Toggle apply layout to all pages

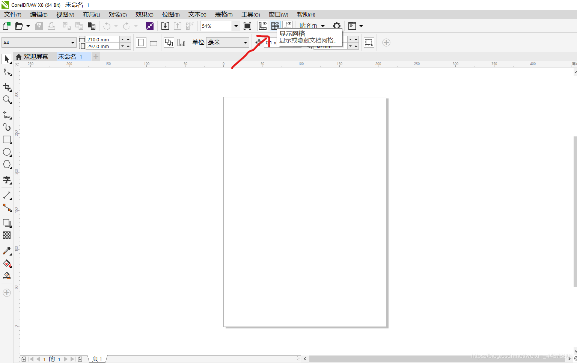(x=169, y=42)
